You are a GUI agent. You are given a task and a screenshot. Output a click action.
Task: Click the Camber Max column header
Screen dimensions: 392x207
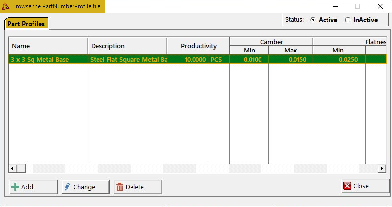pyautogui.click(x=291, y=50)
